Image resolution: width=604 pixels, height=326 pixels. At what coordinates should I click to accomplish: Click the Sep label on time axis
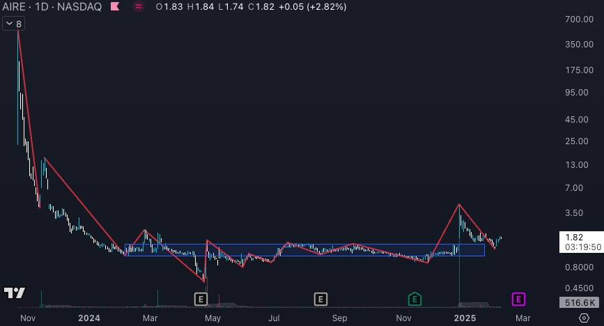point(339,318)
